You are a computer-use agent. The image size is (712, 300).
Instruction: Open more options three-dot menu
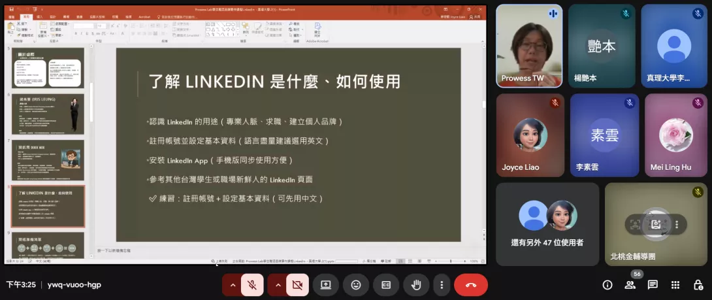pos(442,285)
